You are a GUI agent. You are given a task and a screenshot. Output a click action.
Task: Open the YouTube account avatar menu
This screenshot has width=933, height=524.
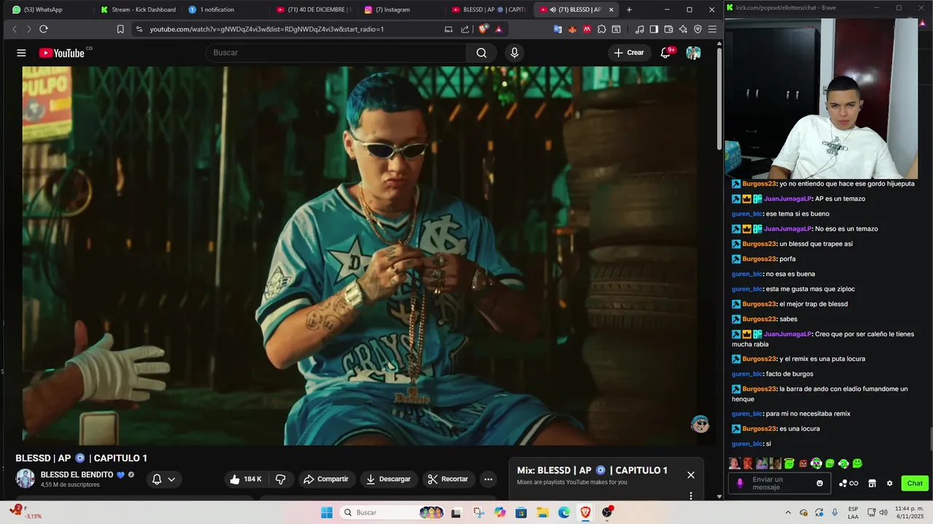point(693,52)
